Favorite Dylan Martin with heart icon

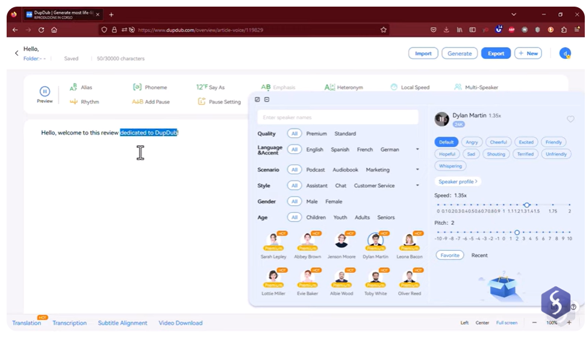coord(570,119)
